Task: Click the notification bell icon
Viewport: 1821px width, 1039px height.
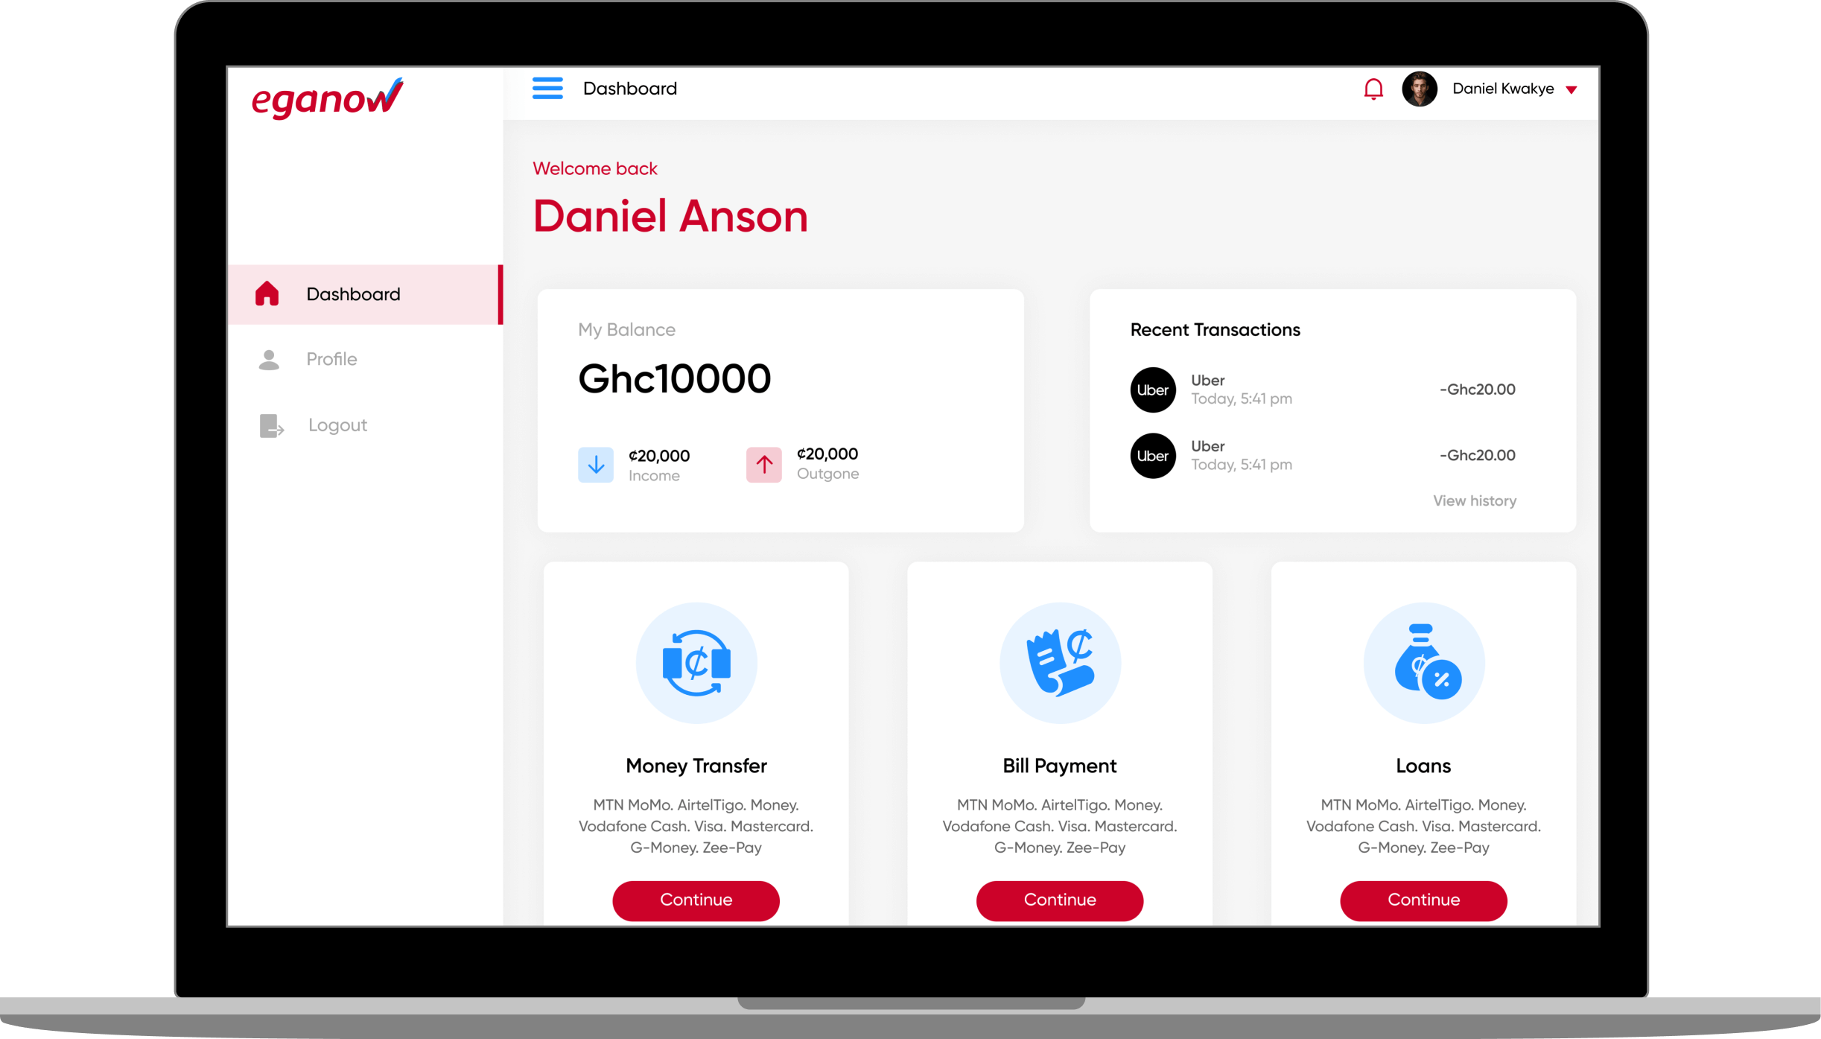Action: click(x=1373, y=89)
